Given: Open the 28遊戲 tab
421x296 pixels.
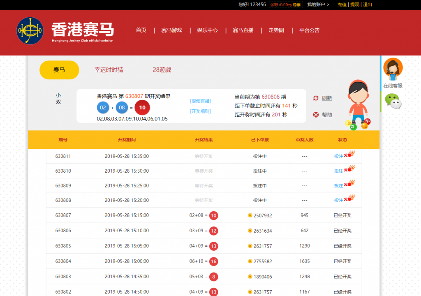Looking at the screenshot, I should click(162, 70).
